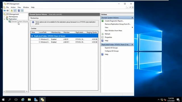Click the horizontal scrollbar thumb in tree pane
This screenshot has width=182, height=102.
(15, 91)
